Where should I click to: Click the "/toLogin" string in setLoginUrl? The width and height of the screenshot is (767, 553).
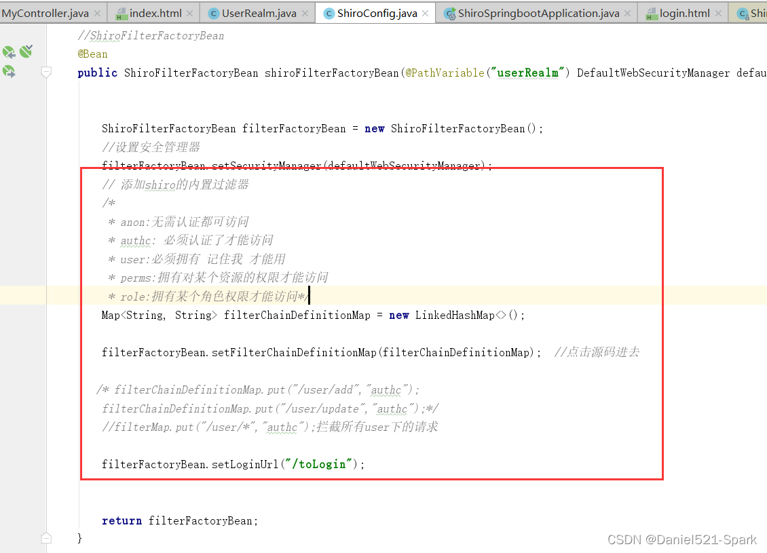click(x=318, y=464)
